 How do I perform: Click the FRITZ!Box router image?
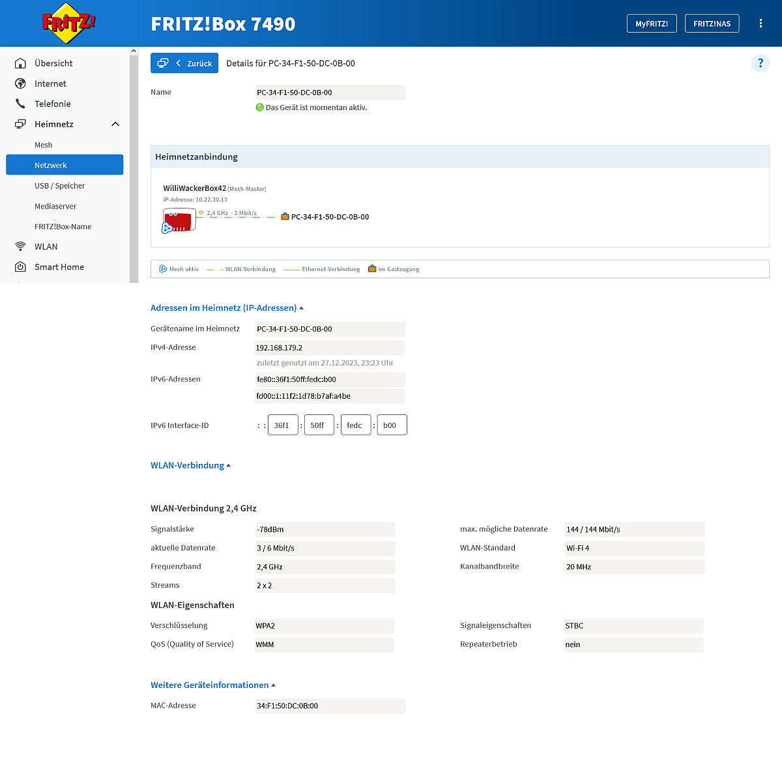click(x=179, y=220)
